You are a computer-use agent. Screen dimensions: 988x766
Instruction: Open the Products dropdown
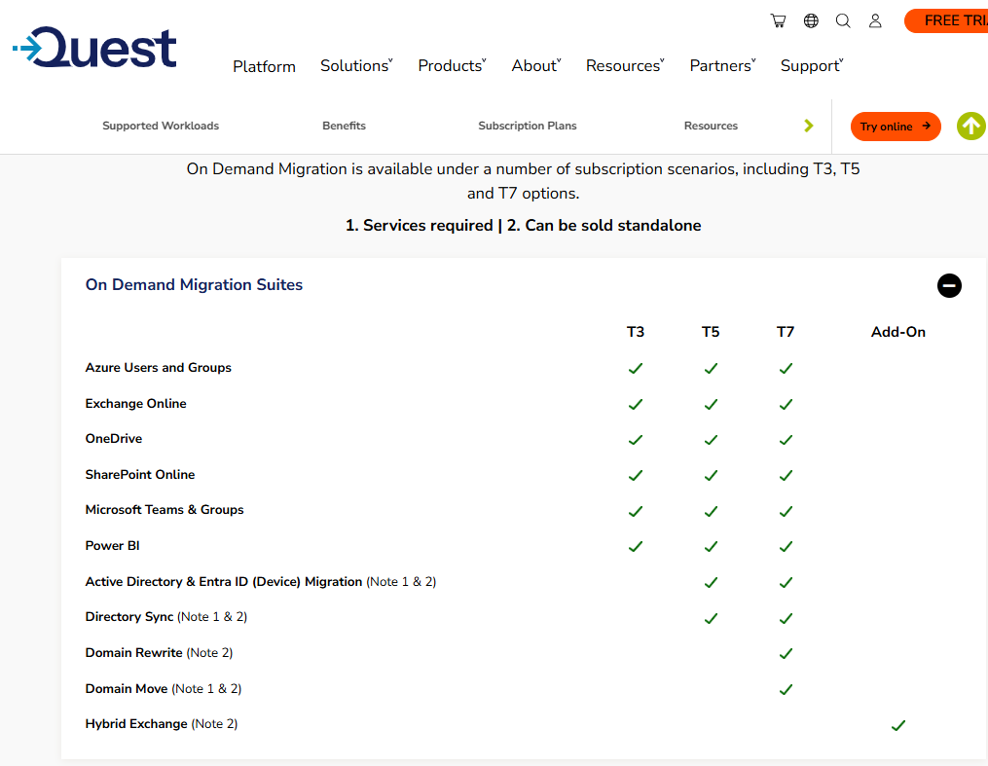451,65
